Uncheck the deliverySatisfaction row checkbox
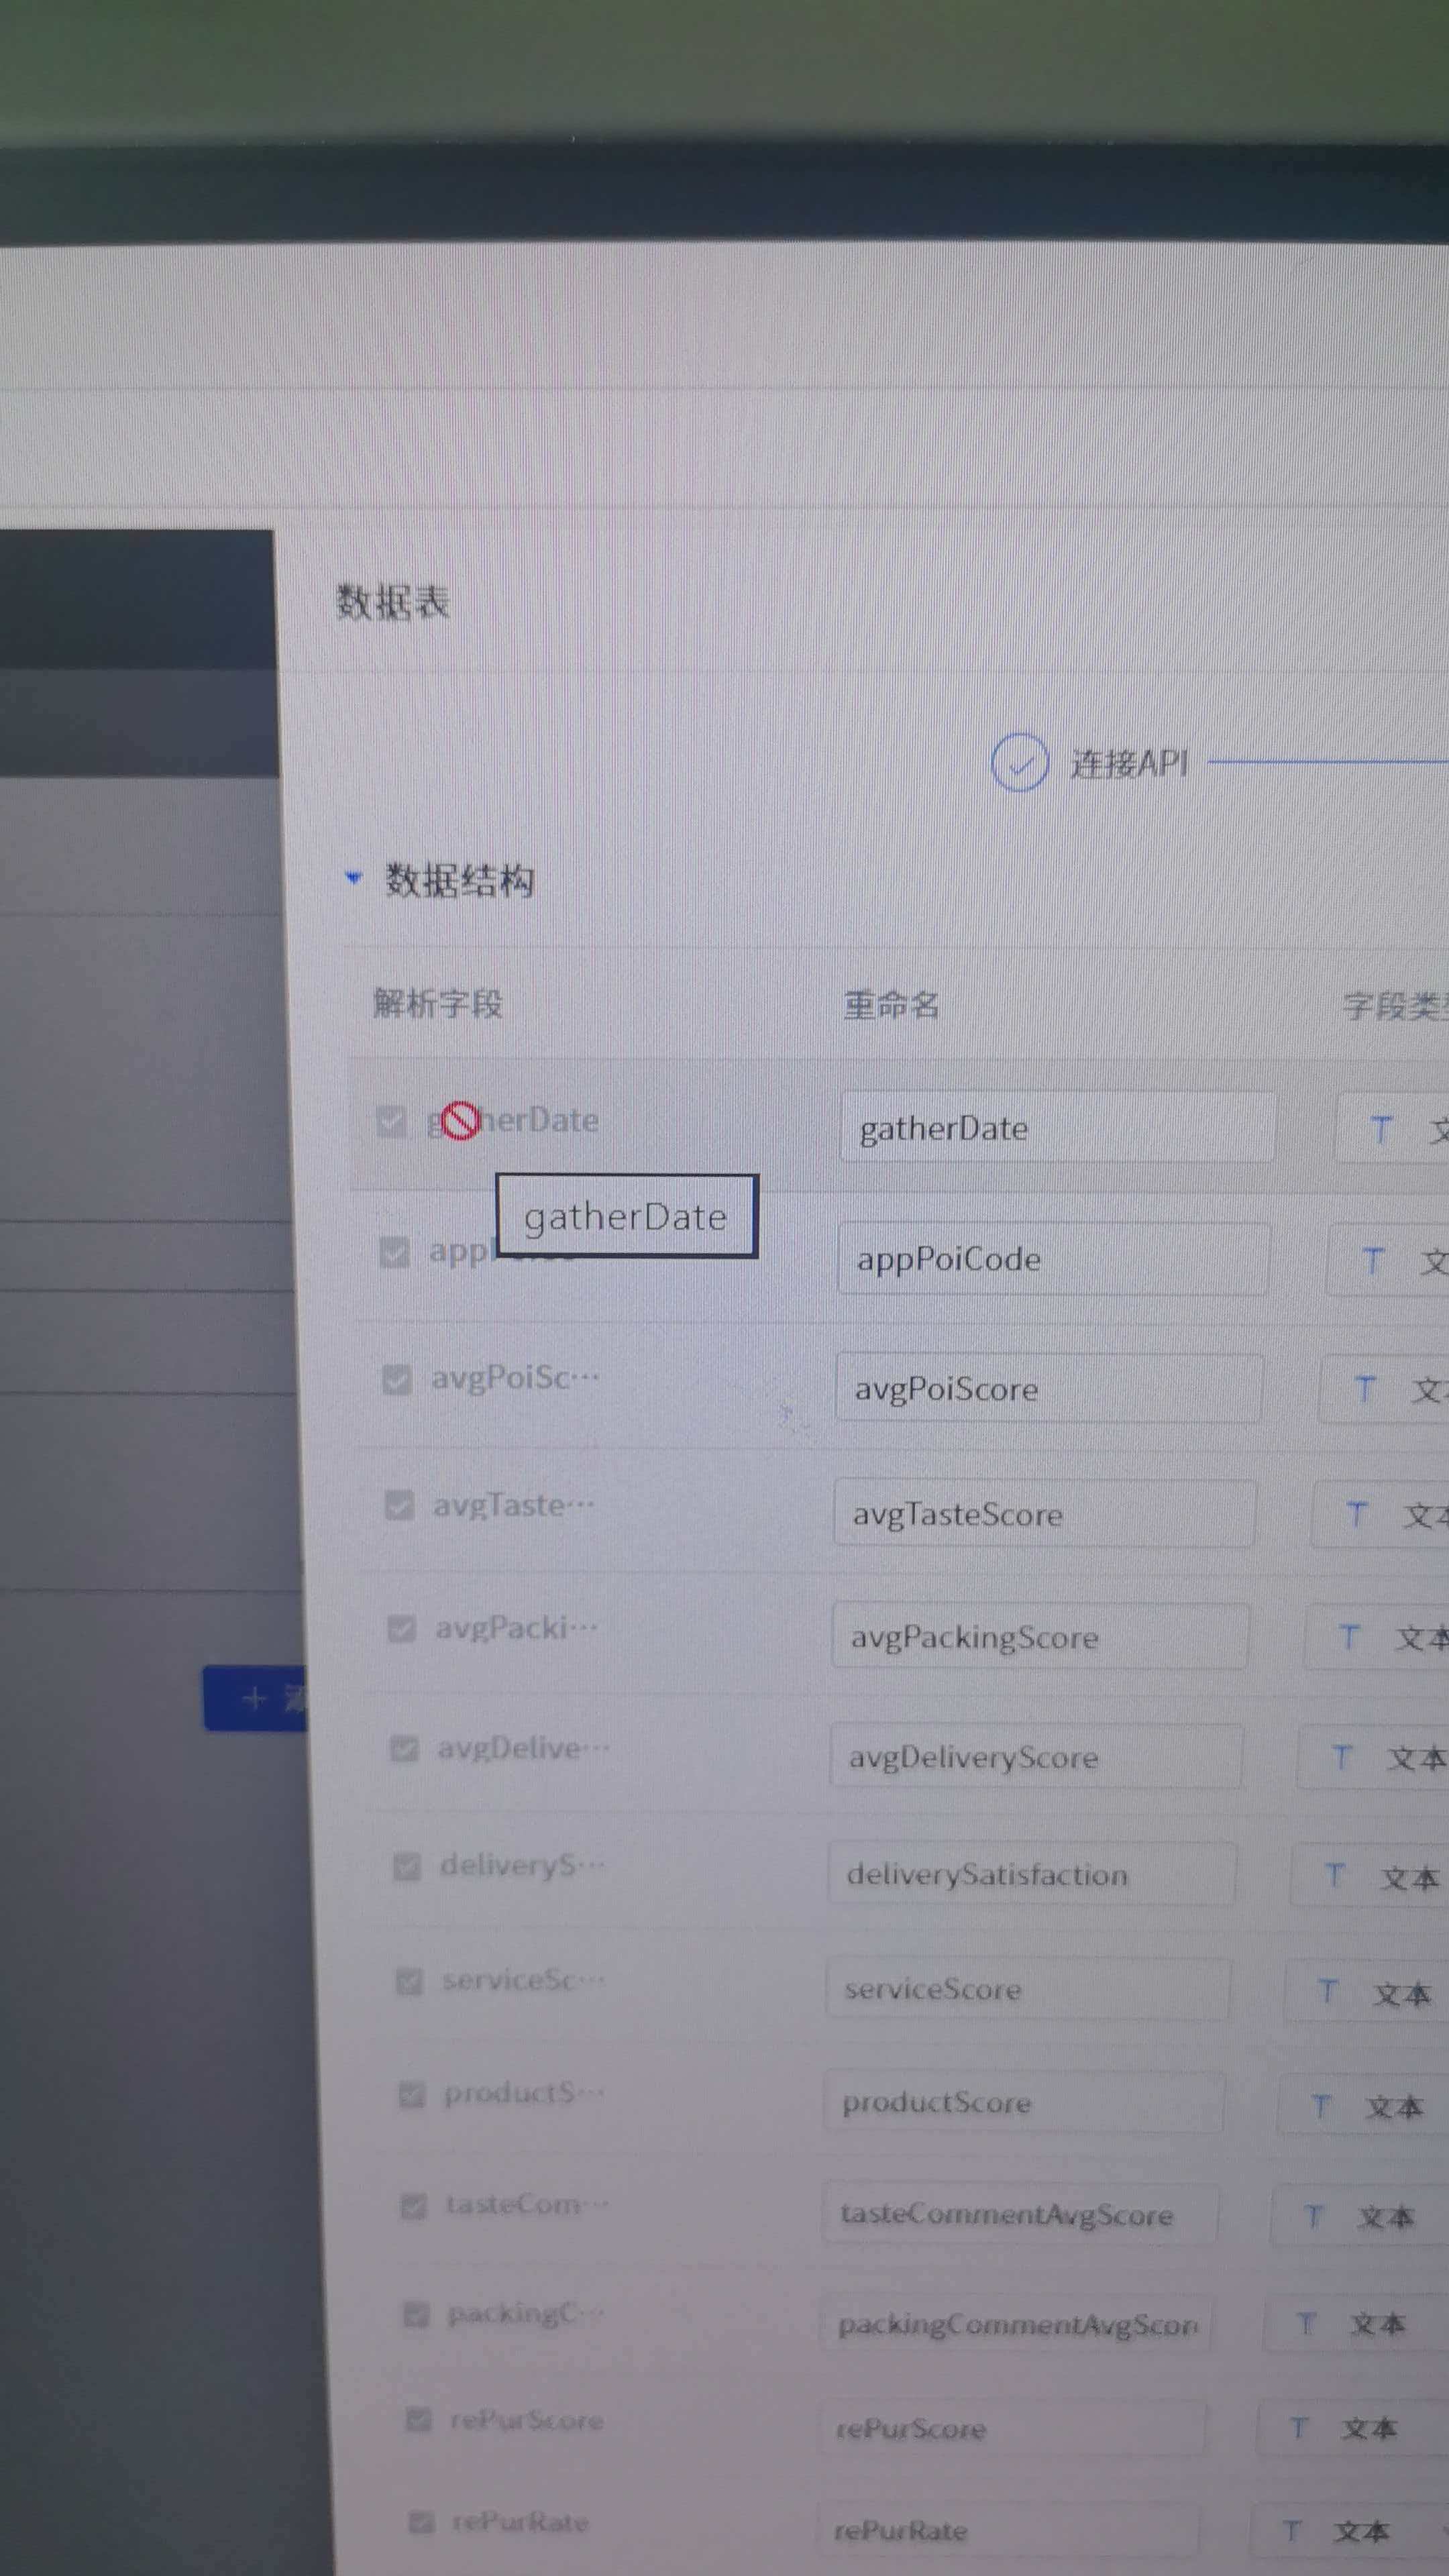Screen dimensions: 1449x2576 click(406, 1866)
